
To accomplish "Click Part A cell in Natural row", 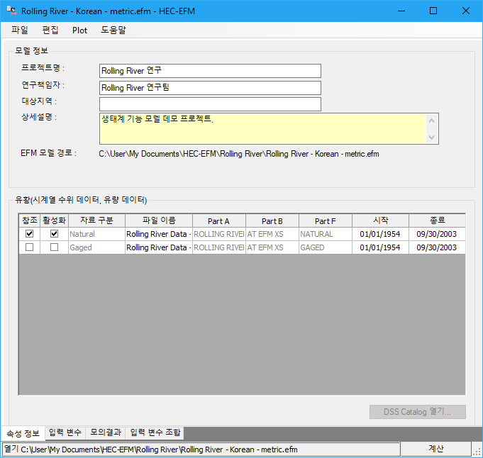I will point(219,234).
